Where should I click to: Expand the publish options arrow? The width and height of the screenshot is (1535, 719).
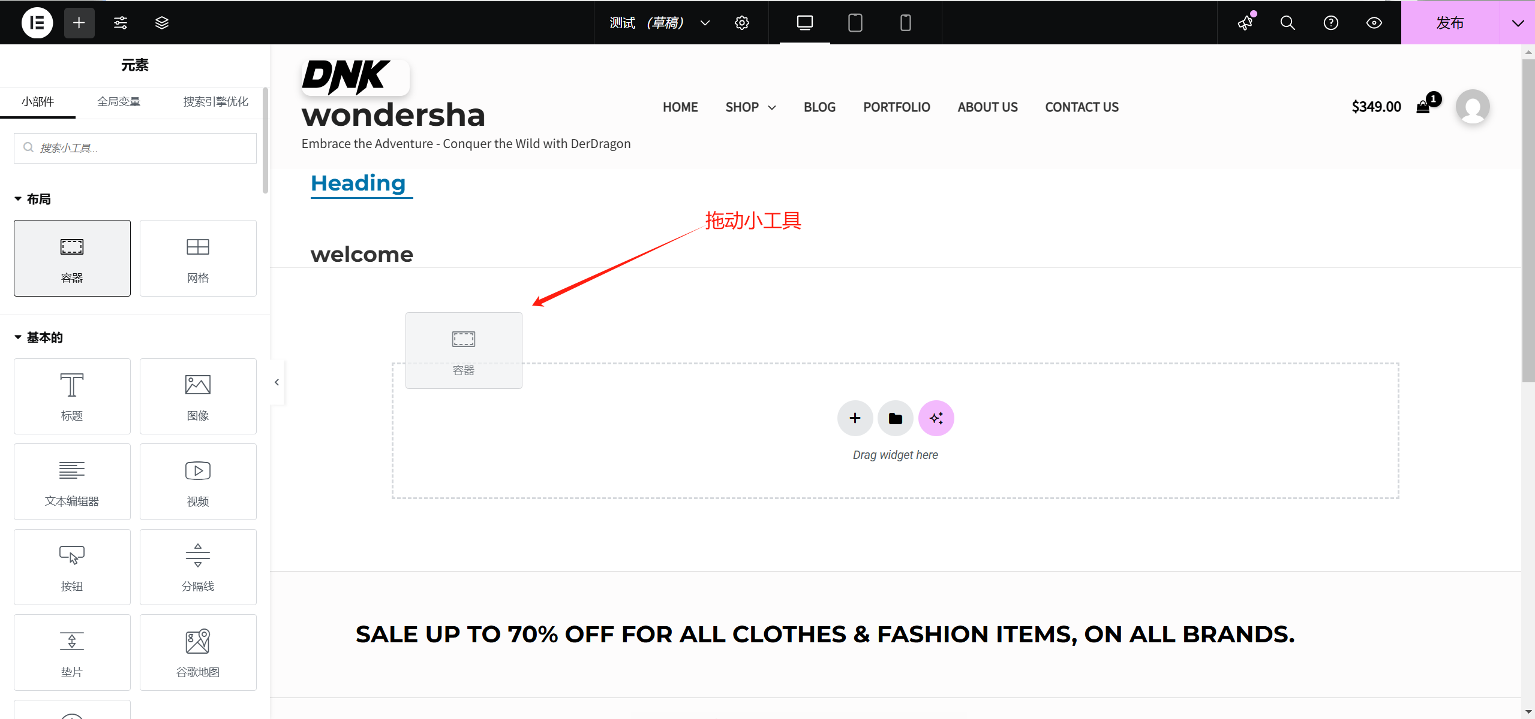(1518, 23)
